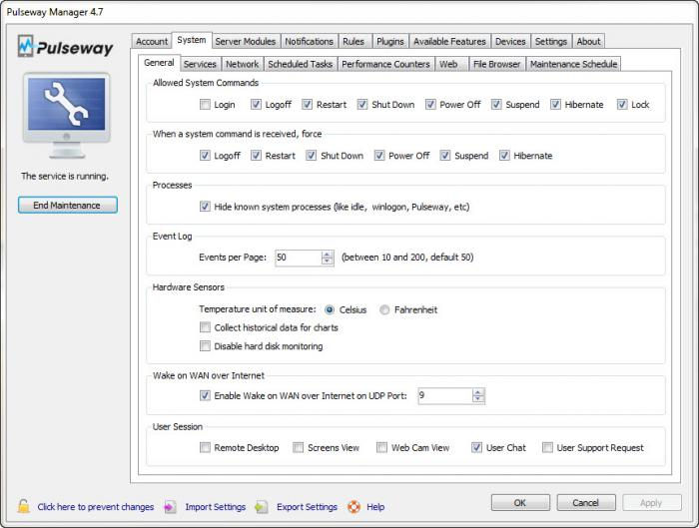Toggle force Hibernate checkbox
This screenshot has width=699, height=528.
click(x=504, y=156)
